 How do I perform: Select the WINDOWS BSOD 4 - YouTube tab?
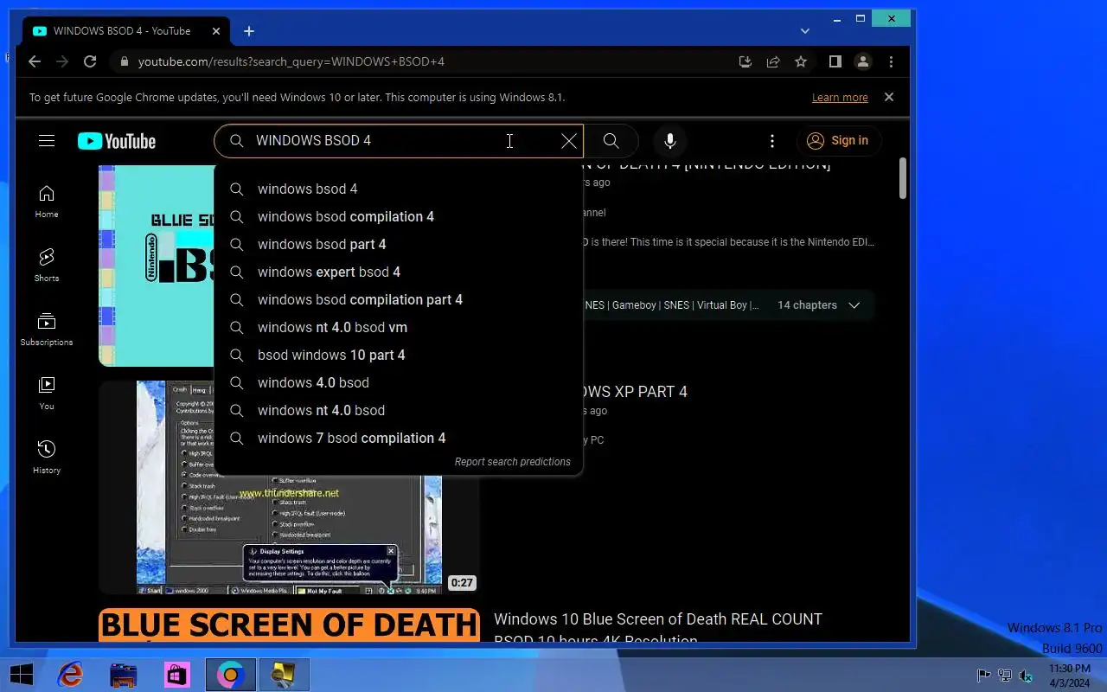tap(127, 31)
